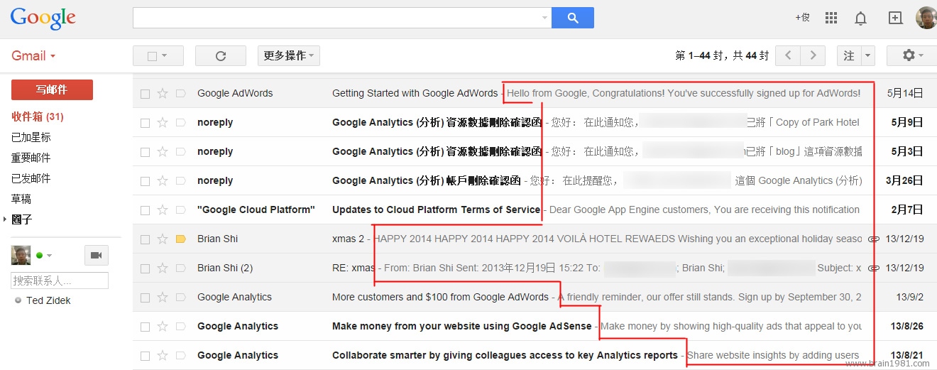The image size is (937, 370).
Task: Open the notifications bell
Action: point(861,18)
